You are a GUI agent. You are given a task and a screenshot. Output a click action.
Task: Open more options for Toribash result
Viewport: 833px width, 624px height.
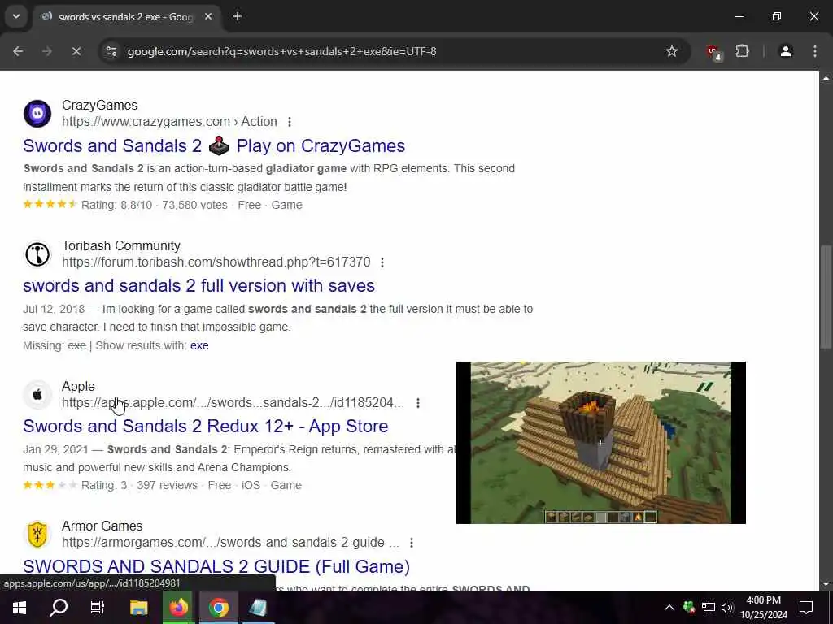pos(382,262)
